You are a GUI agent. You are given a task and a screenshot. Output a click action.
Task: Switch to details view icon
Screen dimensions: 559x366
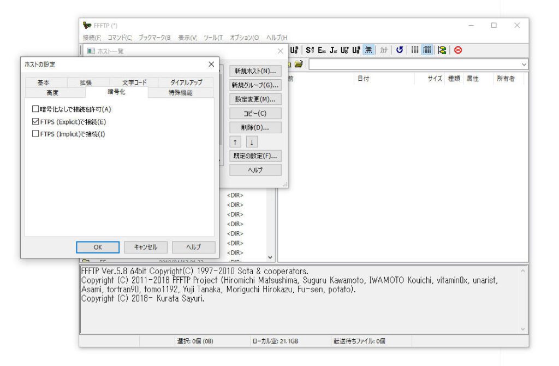pyautogui.click(x=427, y=50)
